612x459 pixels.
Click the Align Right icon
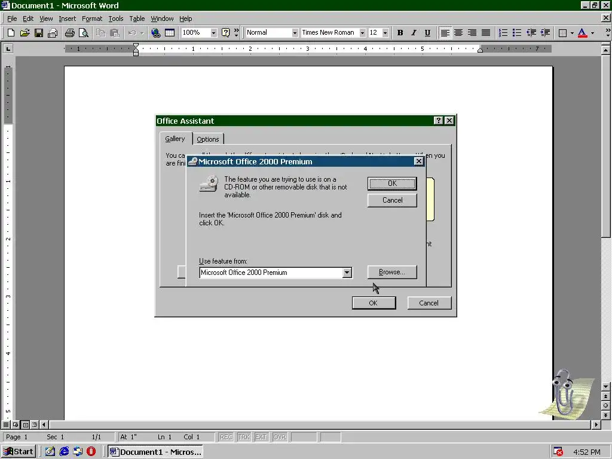click(x=472, y=33)
